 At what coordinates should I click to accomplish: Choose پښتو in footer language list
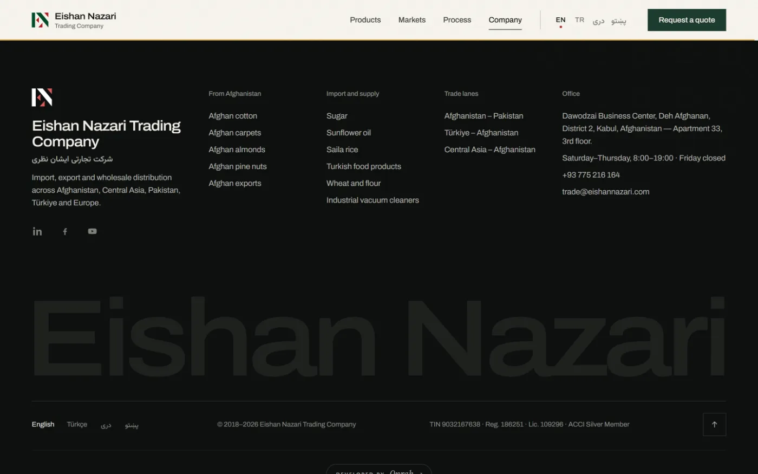coord(132,425)
